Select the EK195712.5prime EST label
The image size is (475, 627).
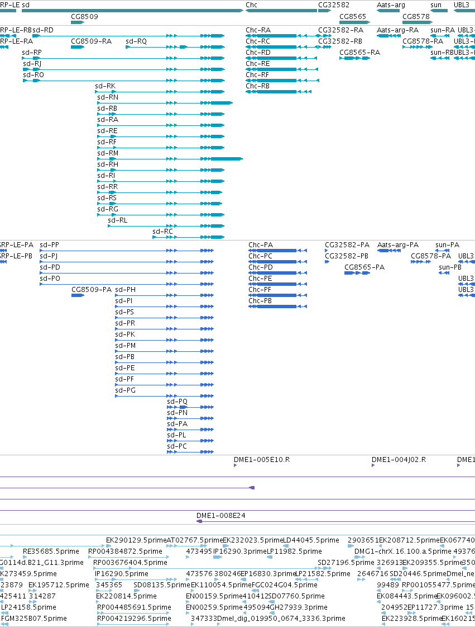tap(59, 585)
